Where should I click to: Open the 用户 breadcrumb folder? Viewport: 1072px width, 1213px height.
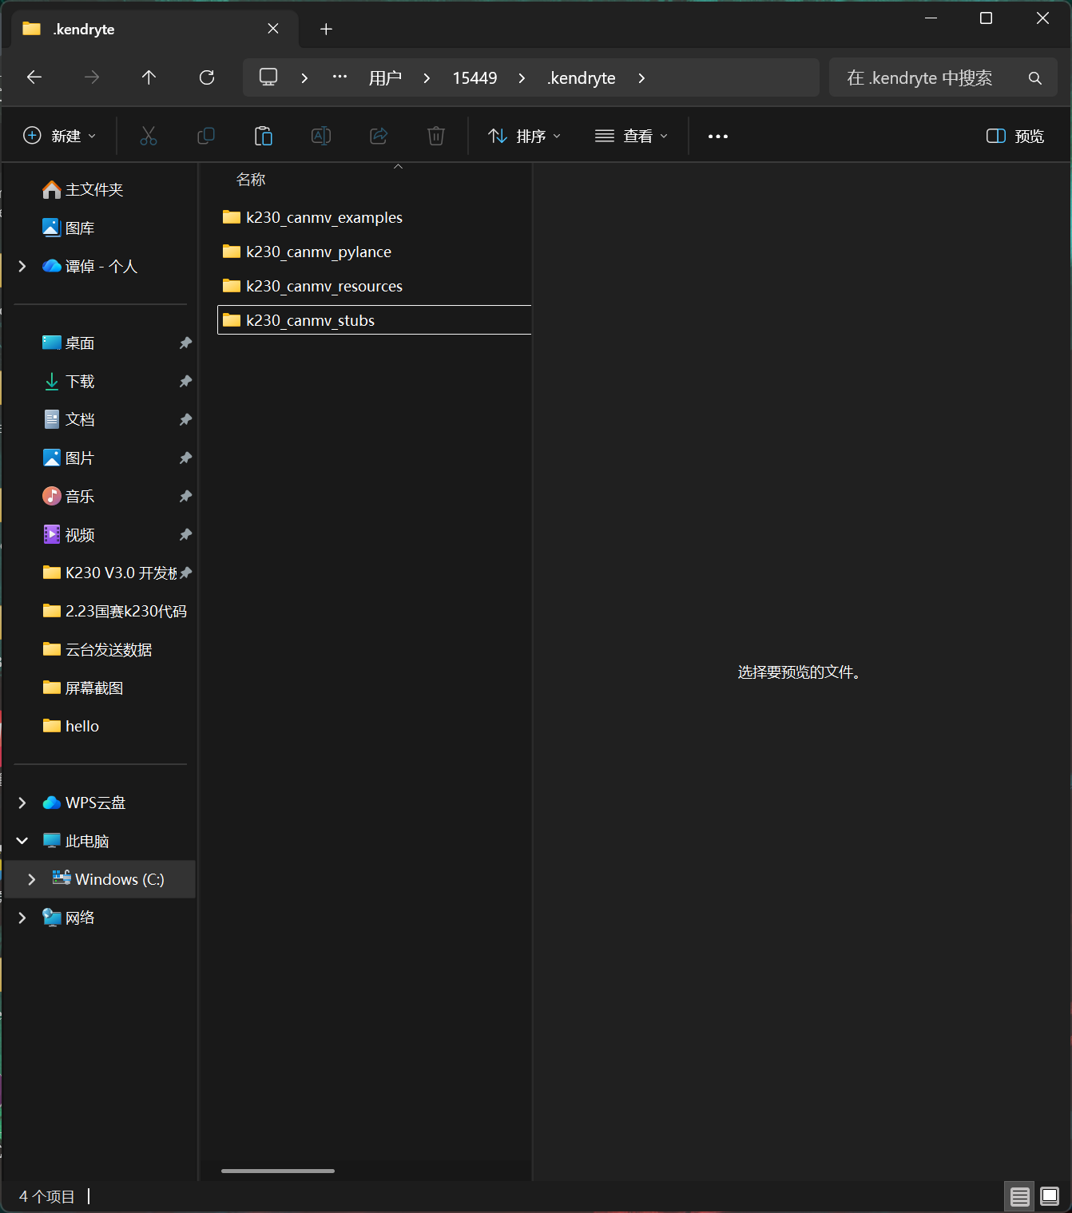pos(385,78)
